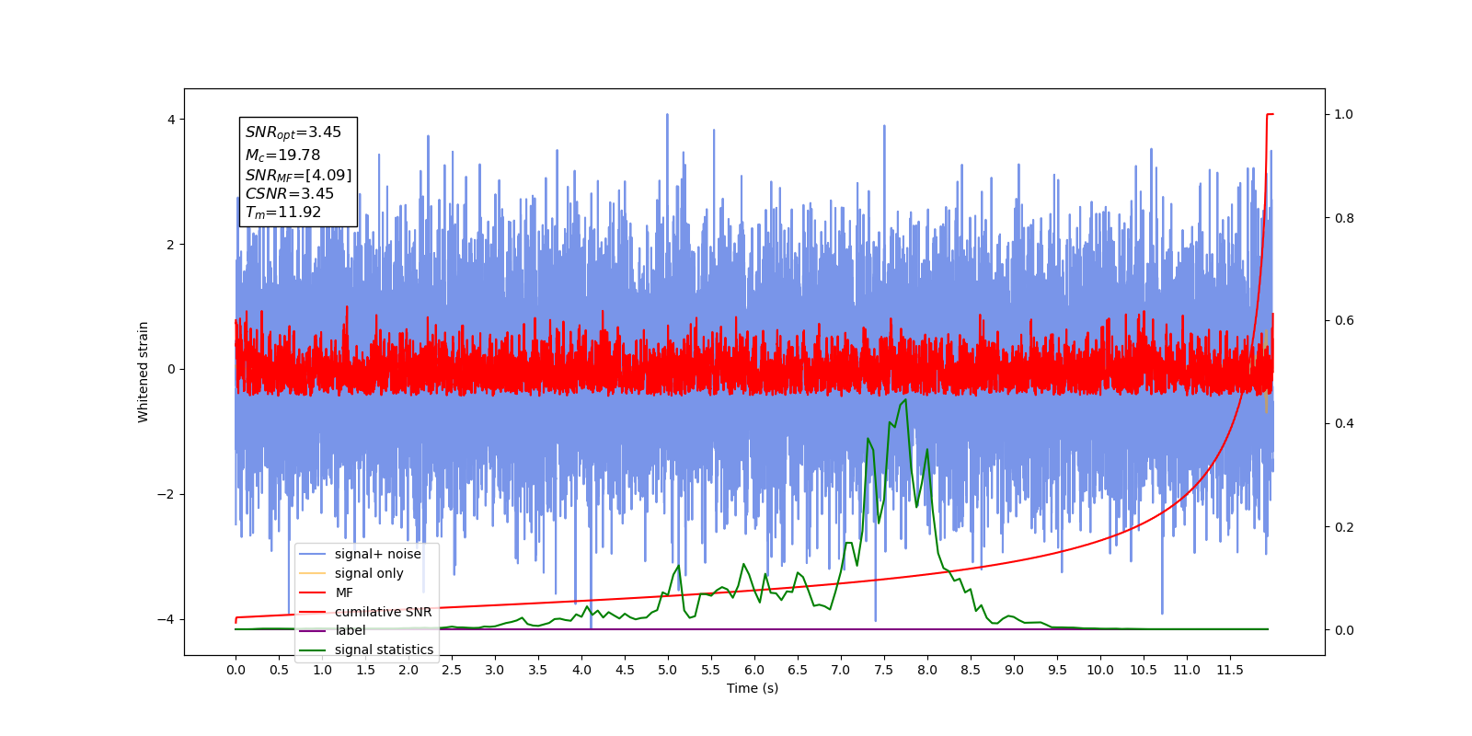The image size is (1472, 736).
Task: Click the 5.5 tick on time axis
Action: pos(711,670)
